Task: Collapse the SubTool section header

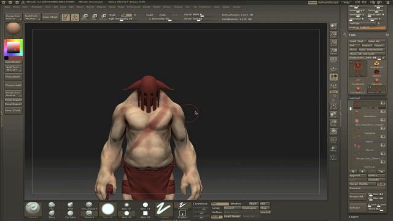Action: point(355,98)
